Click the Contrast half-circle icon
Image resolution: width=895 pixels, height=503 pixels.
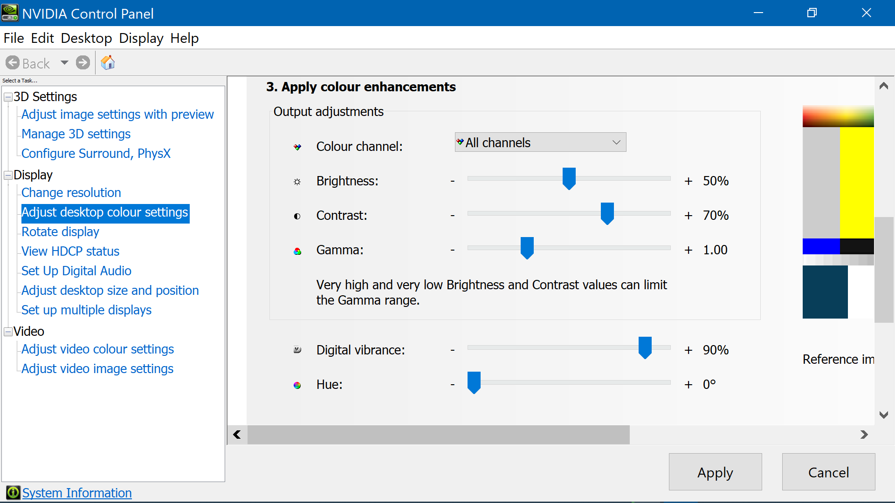[x=297, y=216]
